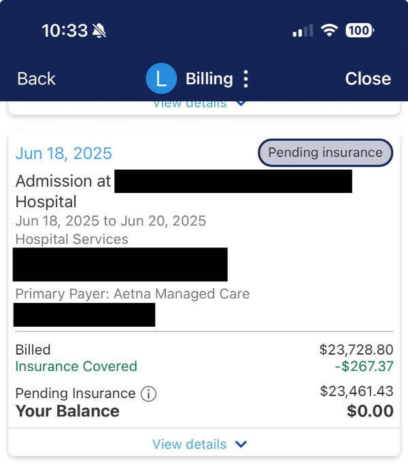This screenshot has width=408, height=464.
Task: Open the Jun 18, 2025 statement heading
Action: tap(63, 154)
